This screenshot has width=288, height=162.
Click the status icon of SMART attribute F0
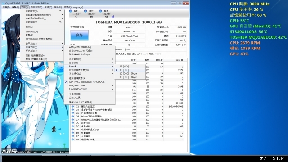[73, 139]
